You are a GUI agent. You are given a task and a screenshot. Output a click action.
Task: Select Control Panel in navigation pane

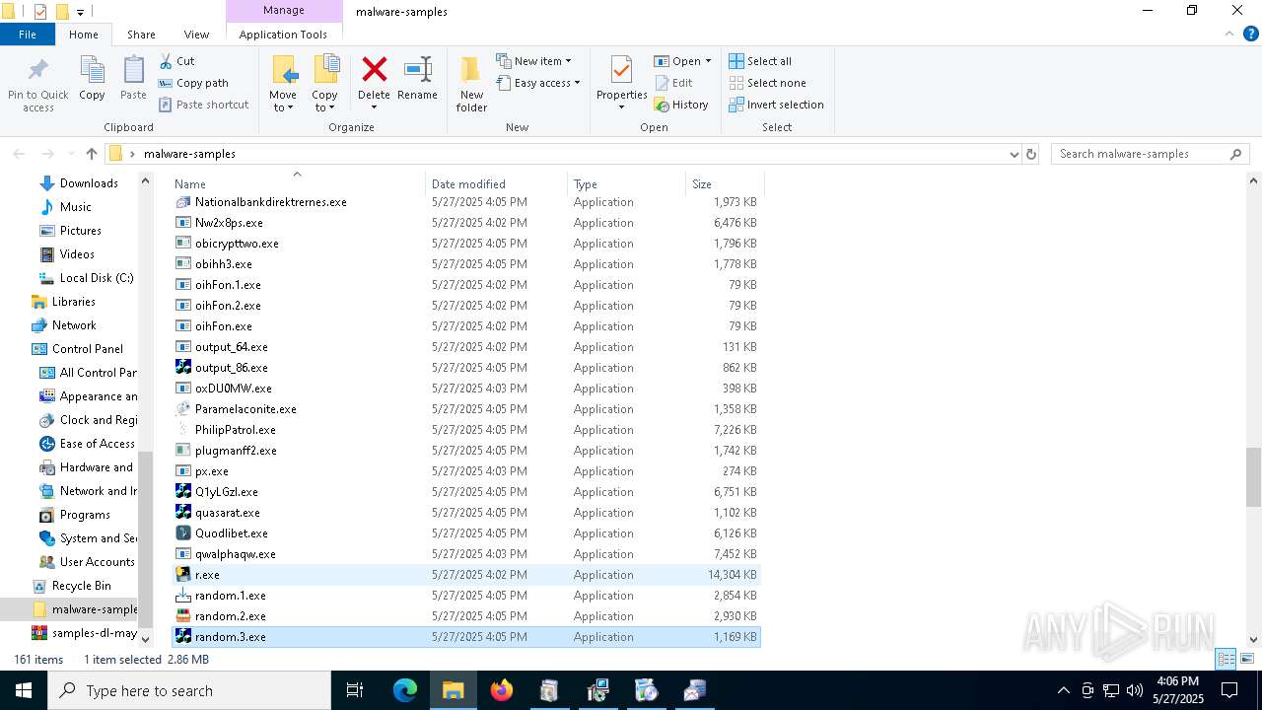click(88, 349)
